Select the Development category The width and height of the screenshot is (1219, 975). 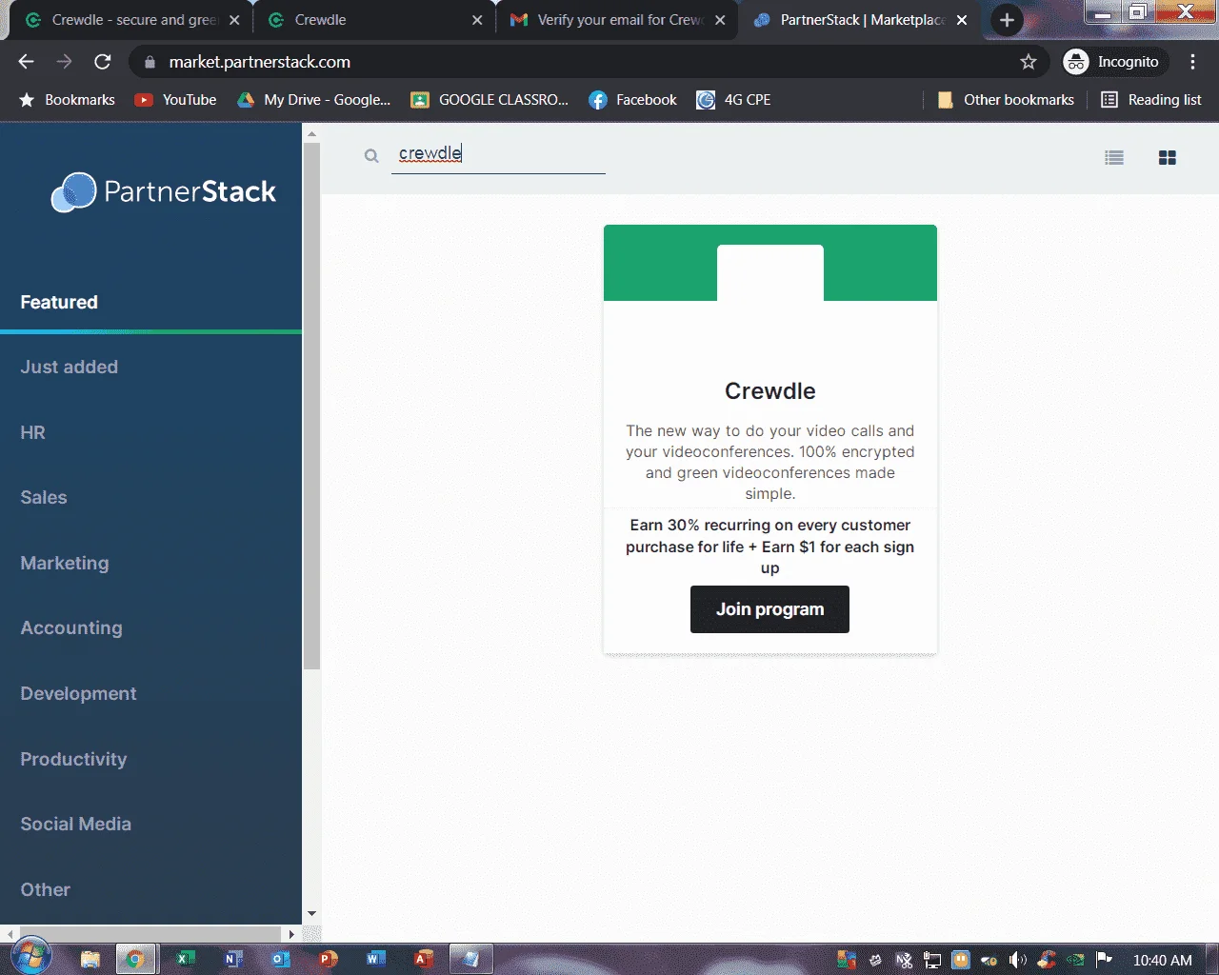pos(78,694)
